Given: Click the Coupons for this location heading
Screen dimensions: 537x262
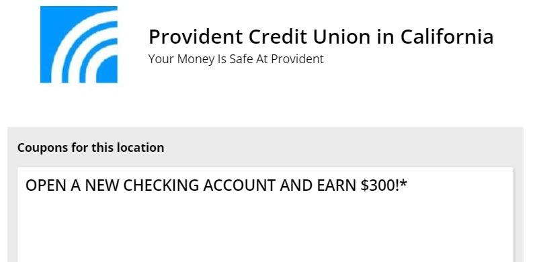Looking at the screenshot, I should pyautogui.click(x=91, y=148).
